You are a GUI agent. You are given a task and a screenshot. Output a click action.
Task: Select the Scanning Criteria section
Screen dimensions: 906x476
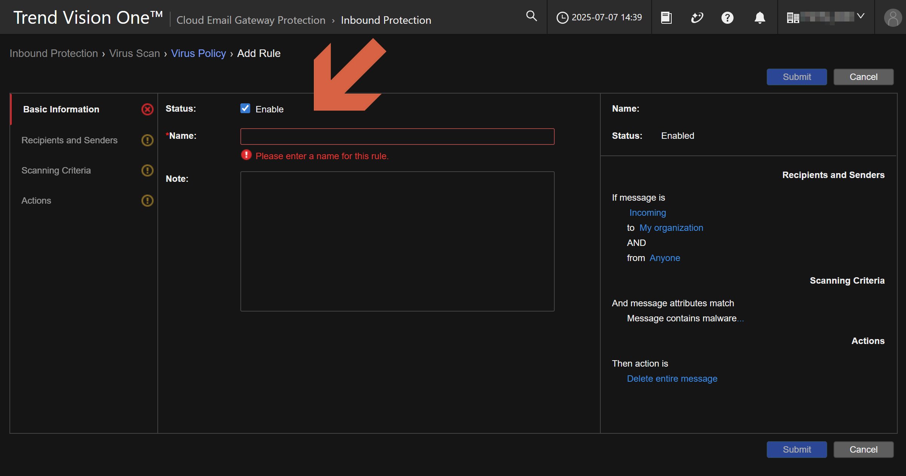click(56, 170)
